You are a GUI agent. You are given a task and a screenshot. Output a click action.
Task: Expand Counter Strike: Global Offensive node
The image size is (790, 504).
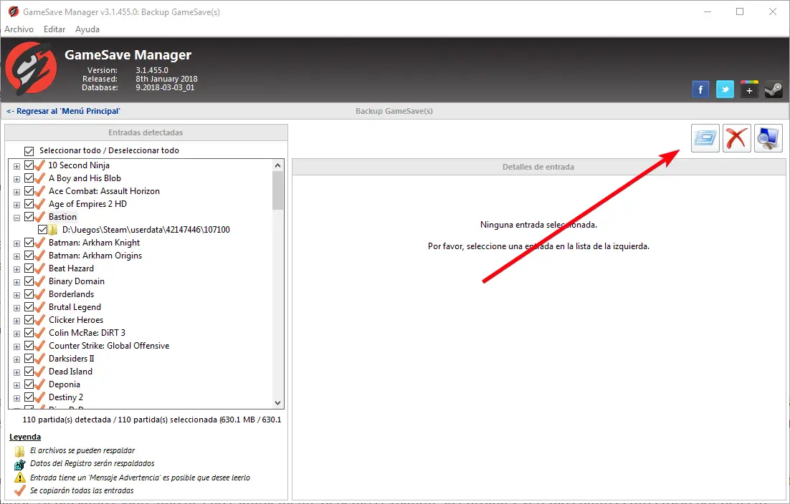pos(16,346)
